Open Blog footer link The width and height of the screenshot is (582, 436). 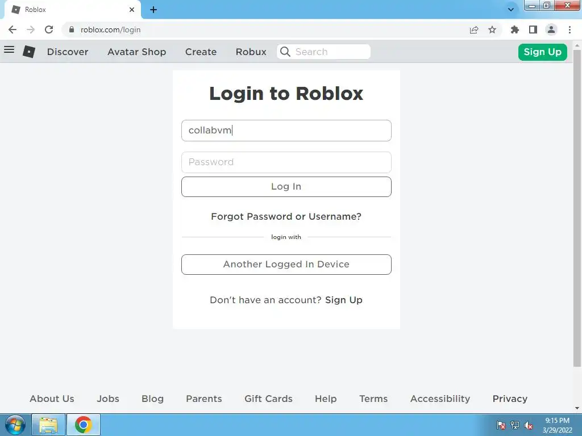(152, 399)
